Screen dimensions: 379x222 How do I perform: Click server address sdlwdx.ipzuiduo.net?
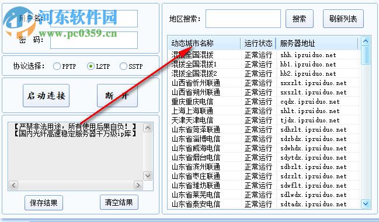314,195
